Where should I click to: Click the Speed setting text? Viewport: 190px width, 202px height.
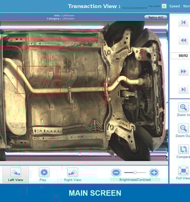(179, 6)
